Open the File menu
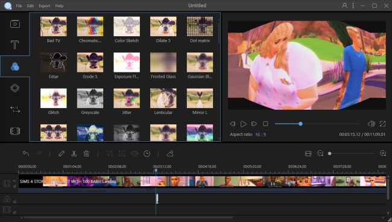 [19, 6]
